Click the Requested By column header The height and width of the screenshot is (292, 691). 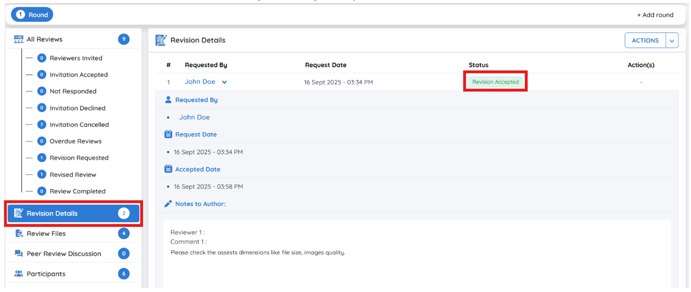pyautogui.click(x=206, y=65)
